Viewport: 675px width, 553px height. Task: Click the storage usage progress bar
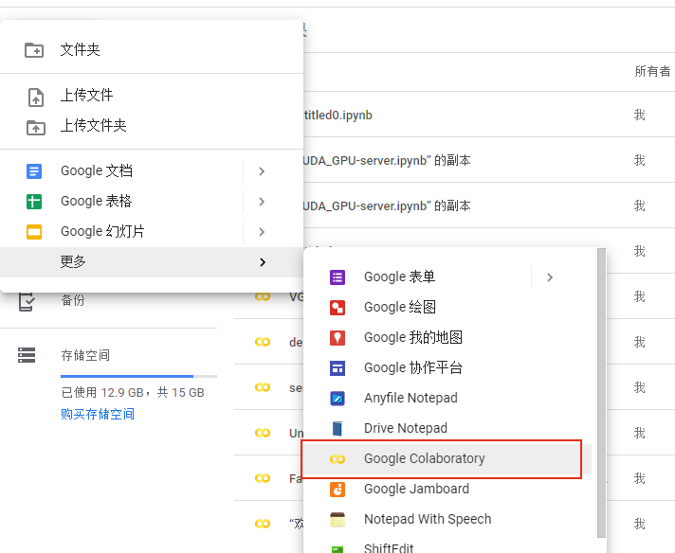[x=138, y=376]
